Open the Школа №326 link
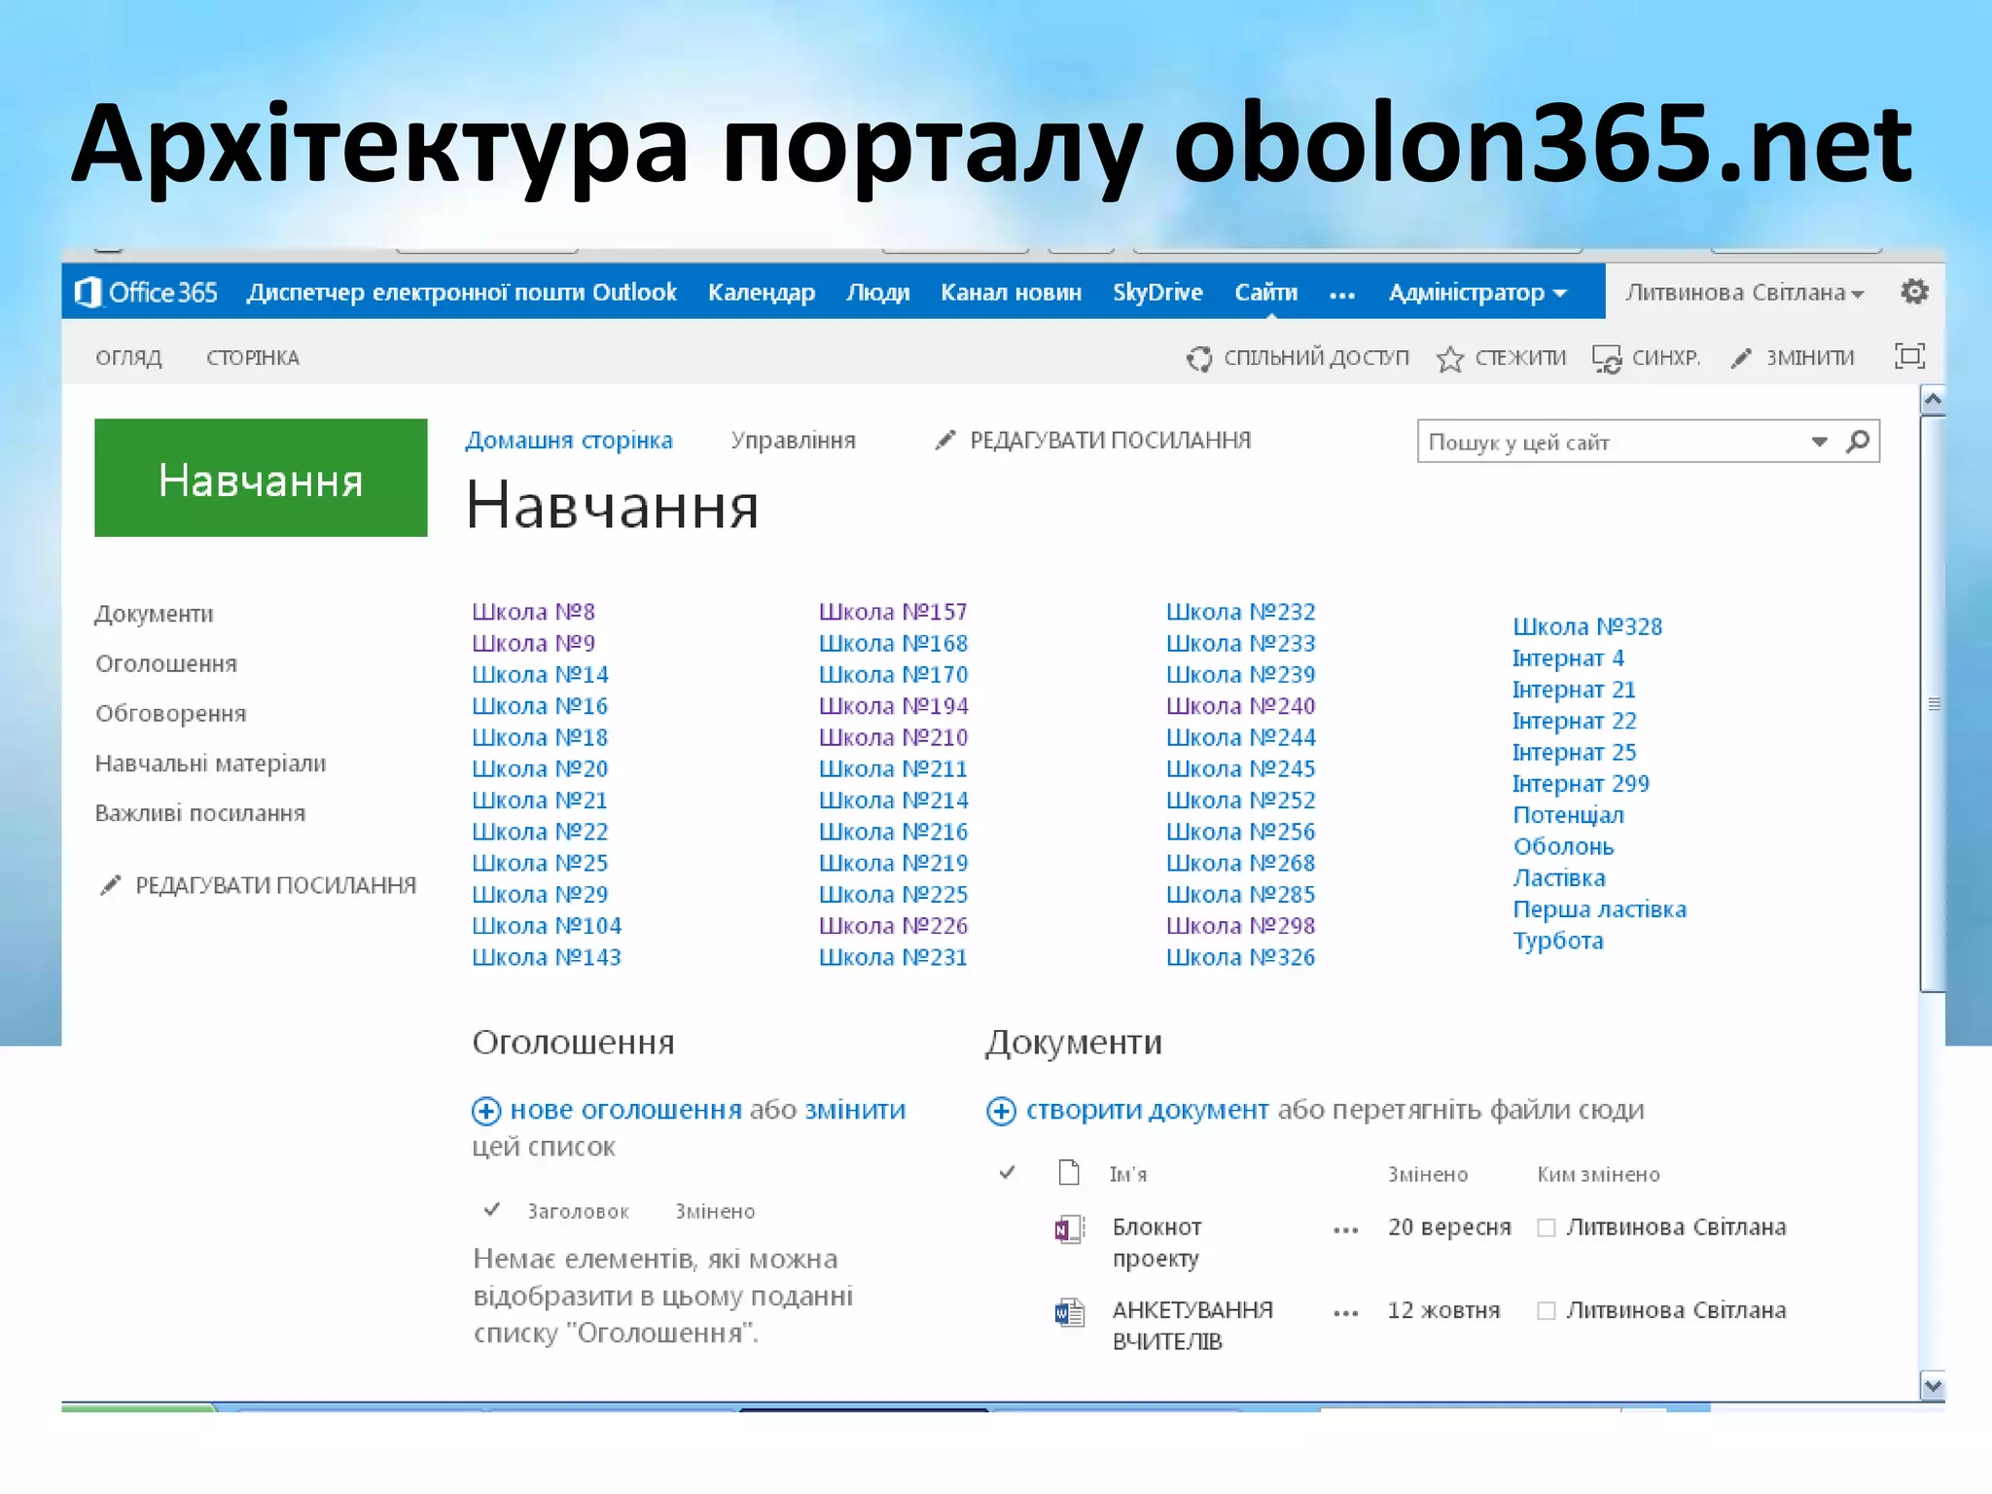 [1241, 957]
